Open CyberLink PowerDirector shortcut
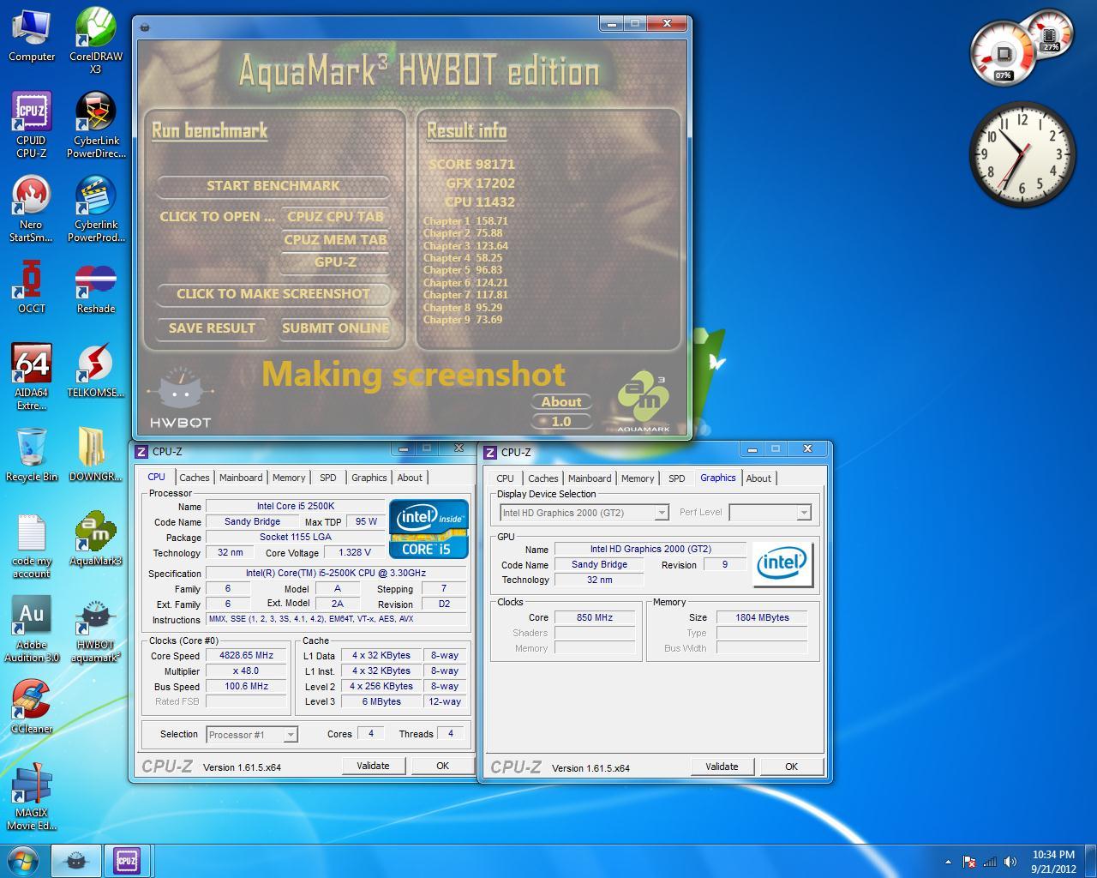Screen dimensions: 1097x878 click(96, 125)
